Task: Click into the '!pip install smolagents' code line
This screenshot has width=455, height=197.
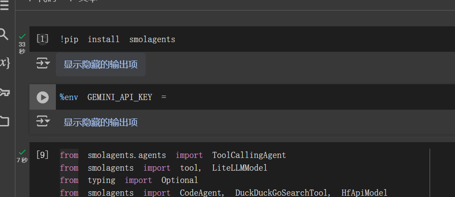Action: click(x=117, y=39)
